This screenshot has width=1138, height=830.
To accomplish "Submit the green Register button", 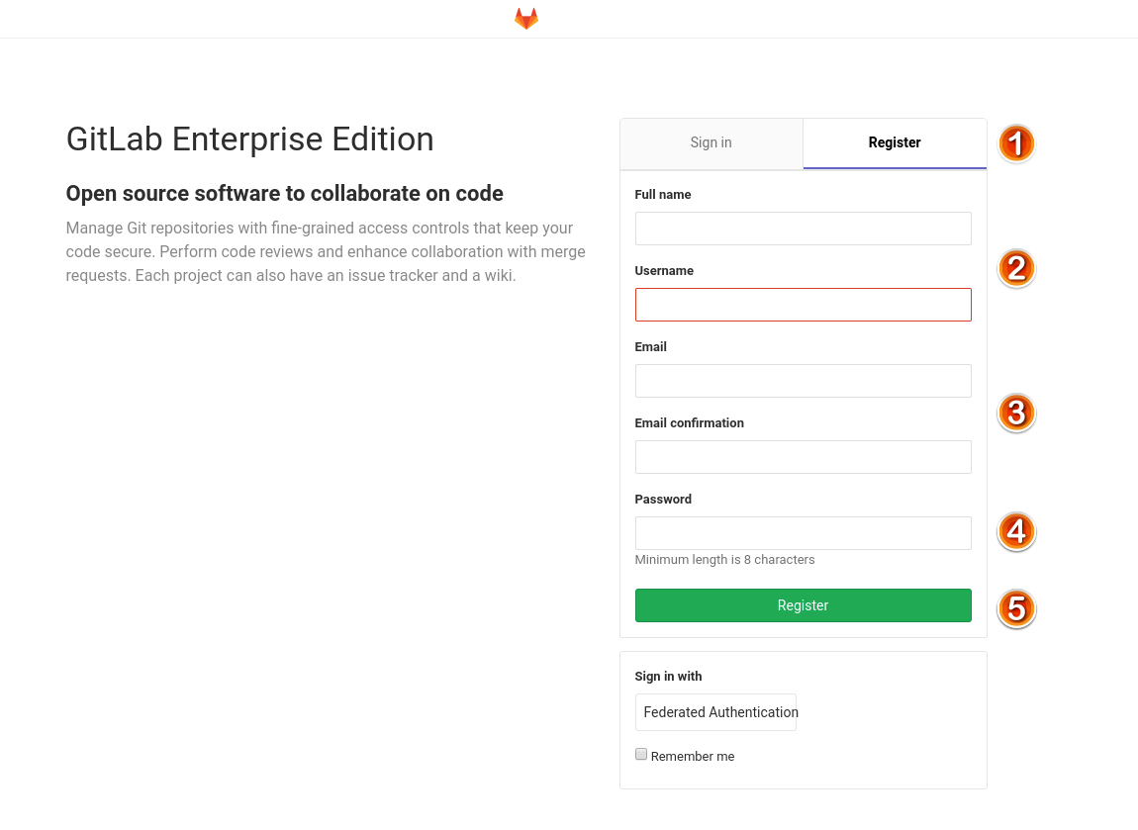I will (x=803, y=605).
